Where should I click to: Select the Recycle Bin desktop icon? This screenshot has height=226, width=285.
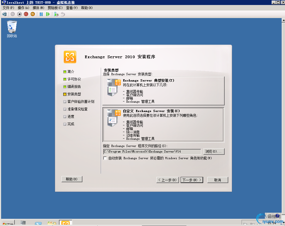12,29
